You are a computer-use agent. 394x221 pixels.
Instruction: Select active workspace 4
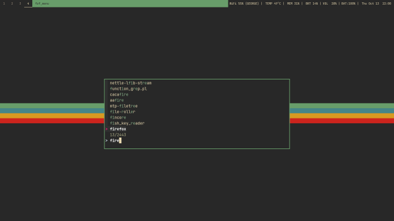[28, 3]
